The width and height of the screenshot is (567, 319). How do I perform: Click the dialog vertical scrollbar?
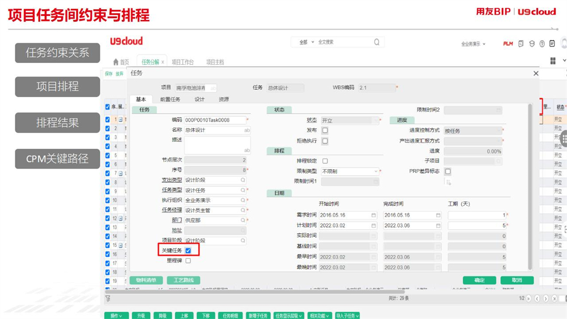pyautogui.click(x=530, y=187)
